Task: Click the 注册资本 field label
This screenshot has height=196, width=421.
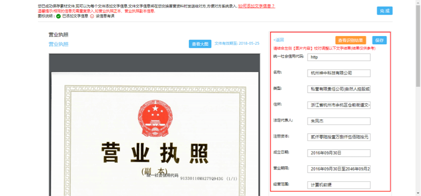Action: (281, 136)
